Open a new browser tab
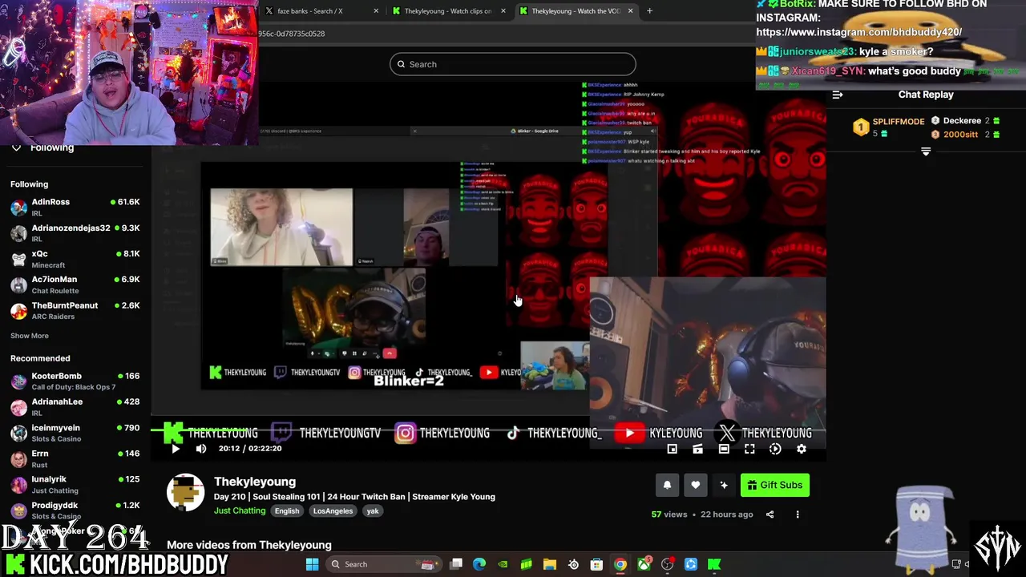1026x577 pixels. tap(649, 11)
